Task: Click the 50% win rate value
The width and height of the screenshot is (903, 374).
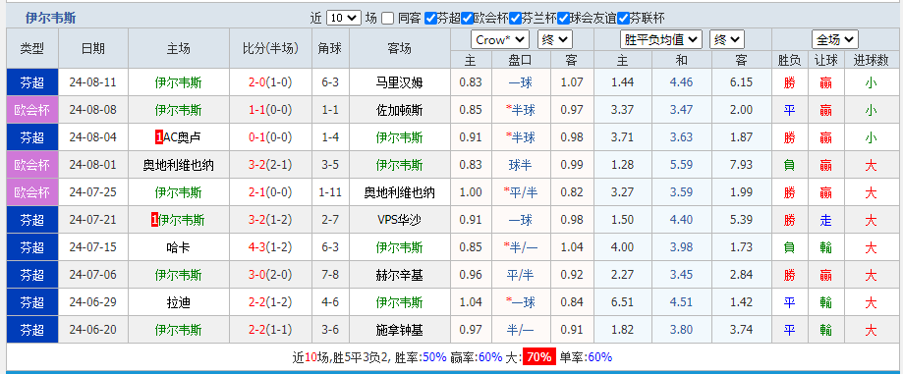Action: 434,357
